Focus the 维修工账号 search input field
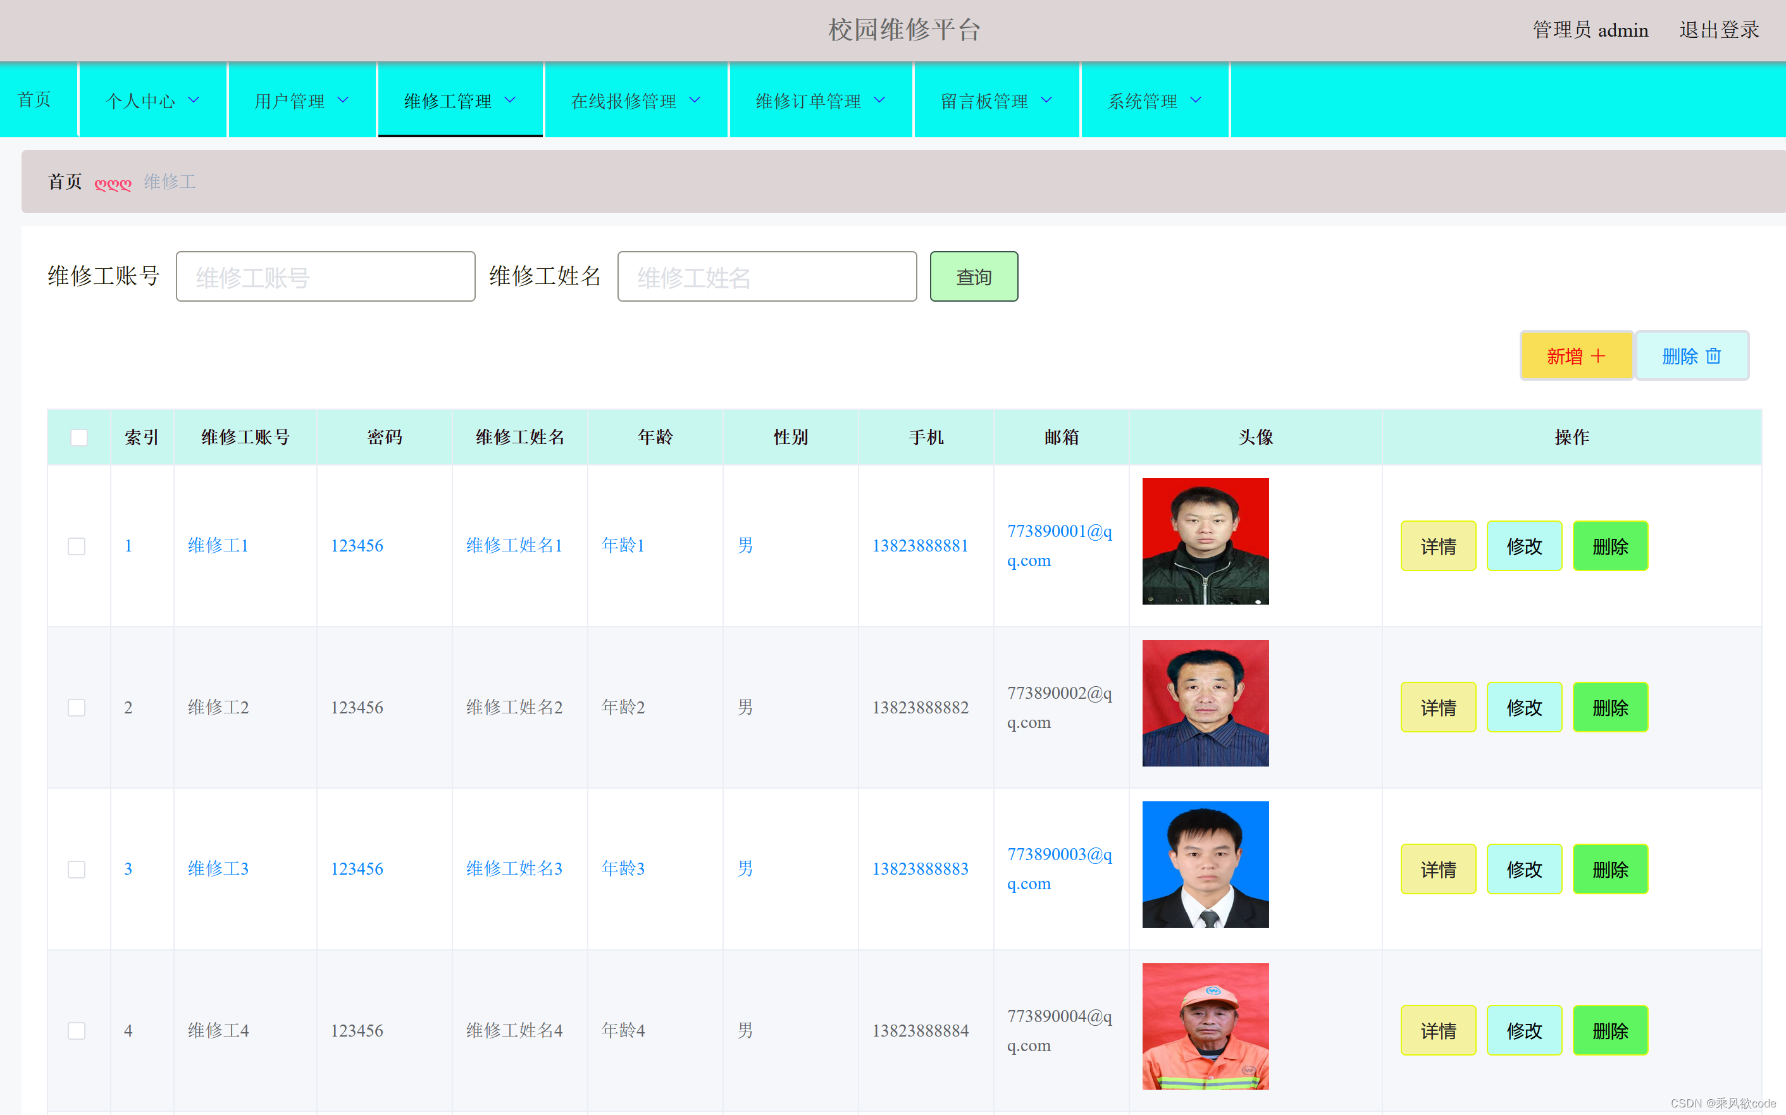The image size is (1786, 1115). (x=325, y=276)
